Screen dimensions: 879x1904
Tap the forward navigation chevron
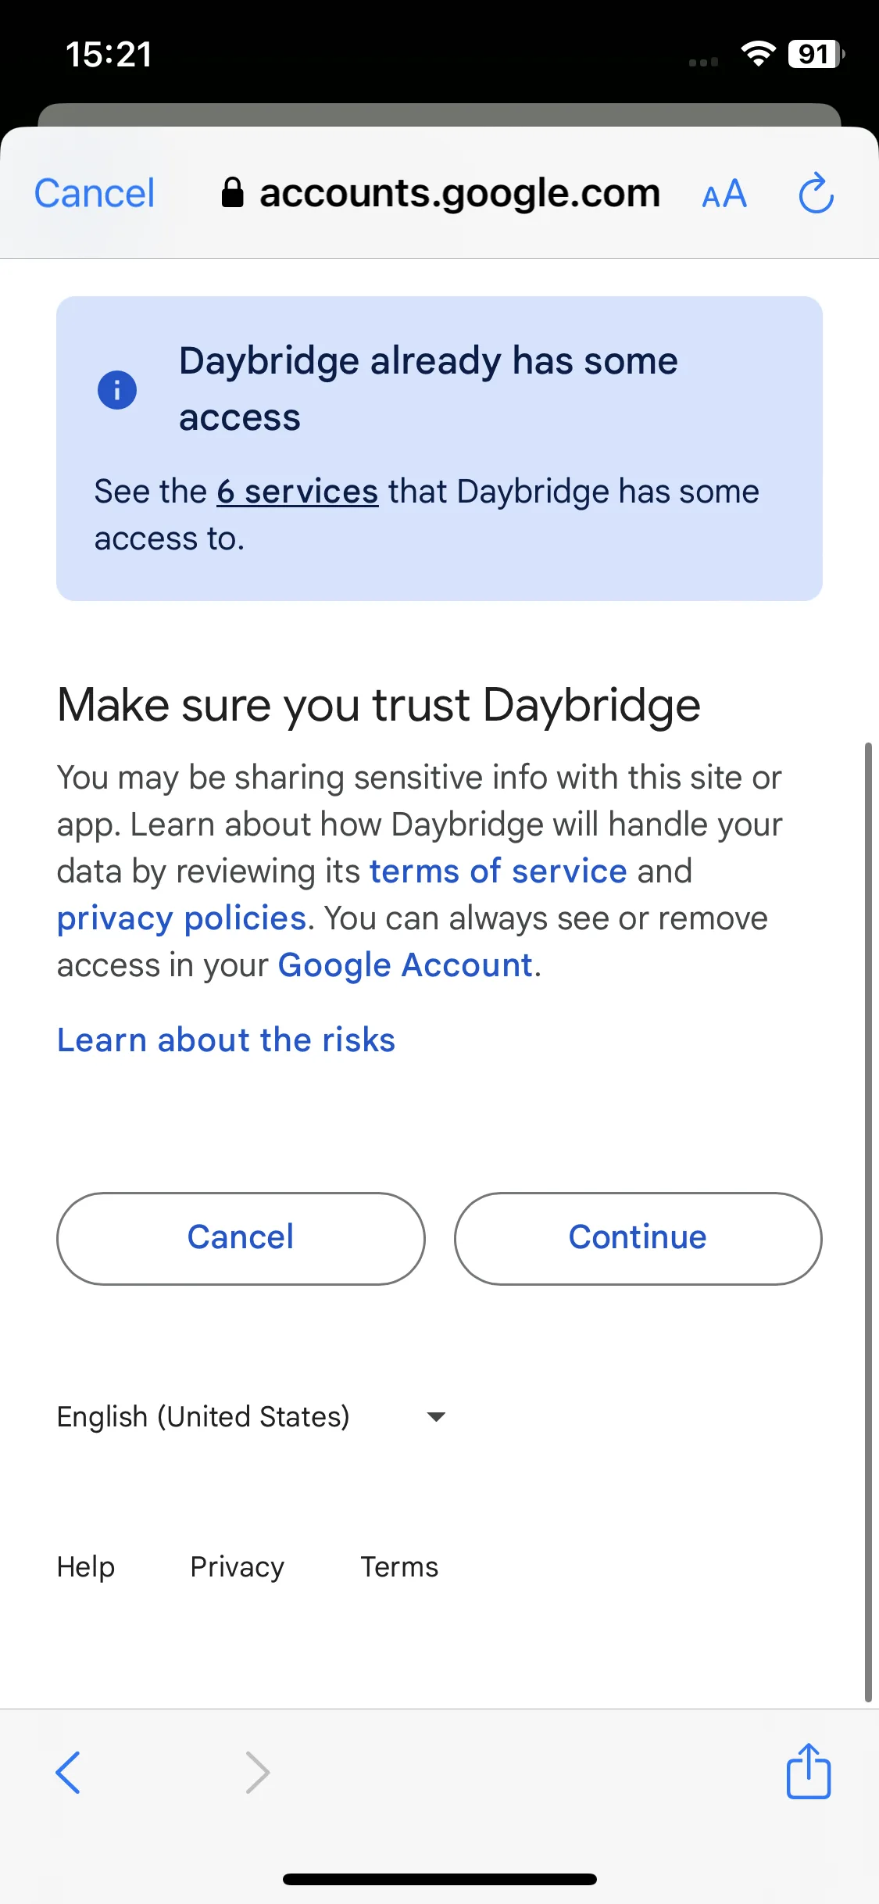coord(257,1772)
